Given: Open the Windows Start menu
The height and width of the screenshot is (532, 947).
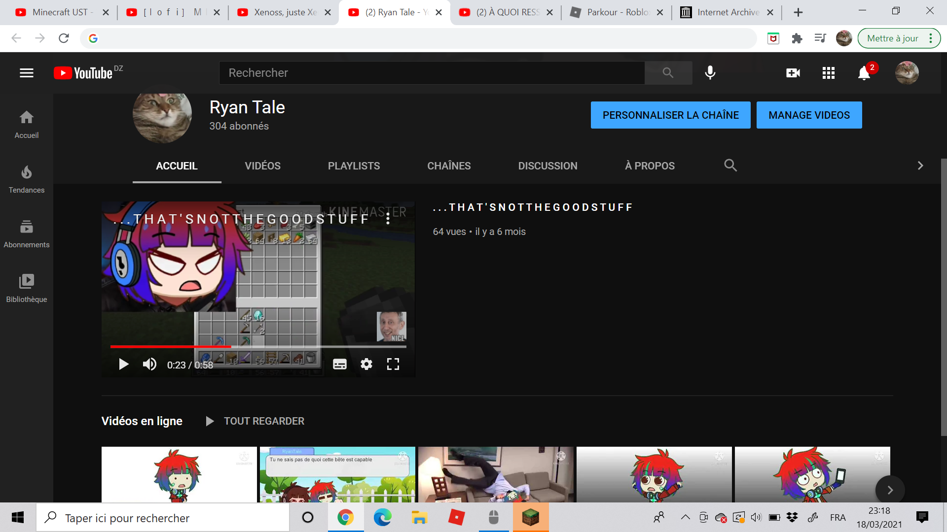Looking at the screenshot, I should coord(18,517).
